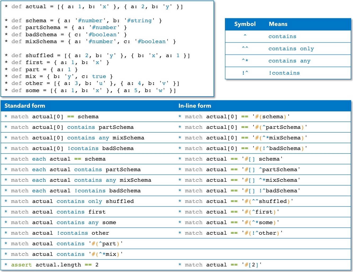This screenshot has height=272, width=353.
Task: Click the '!^' symbol cell
Action: point(245,73)
